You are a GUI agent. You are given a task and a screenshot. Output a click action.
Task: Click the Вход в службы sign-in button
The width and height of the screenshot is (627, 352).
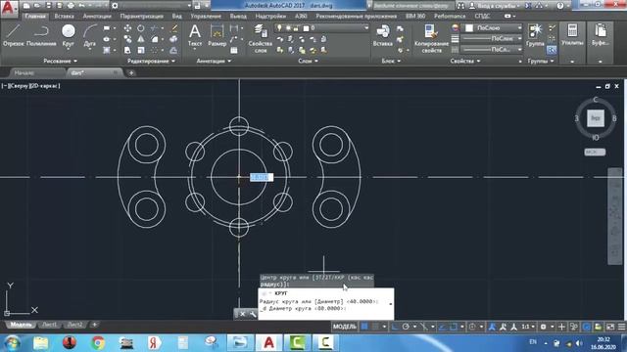tap(494, 6)
